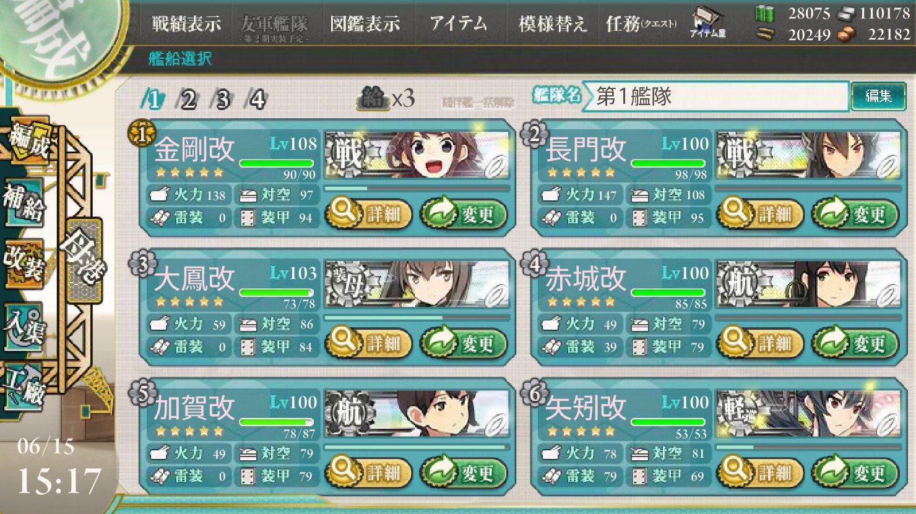
Task: Open the アイテム屋 item shop icon
Action: point(707,23)
